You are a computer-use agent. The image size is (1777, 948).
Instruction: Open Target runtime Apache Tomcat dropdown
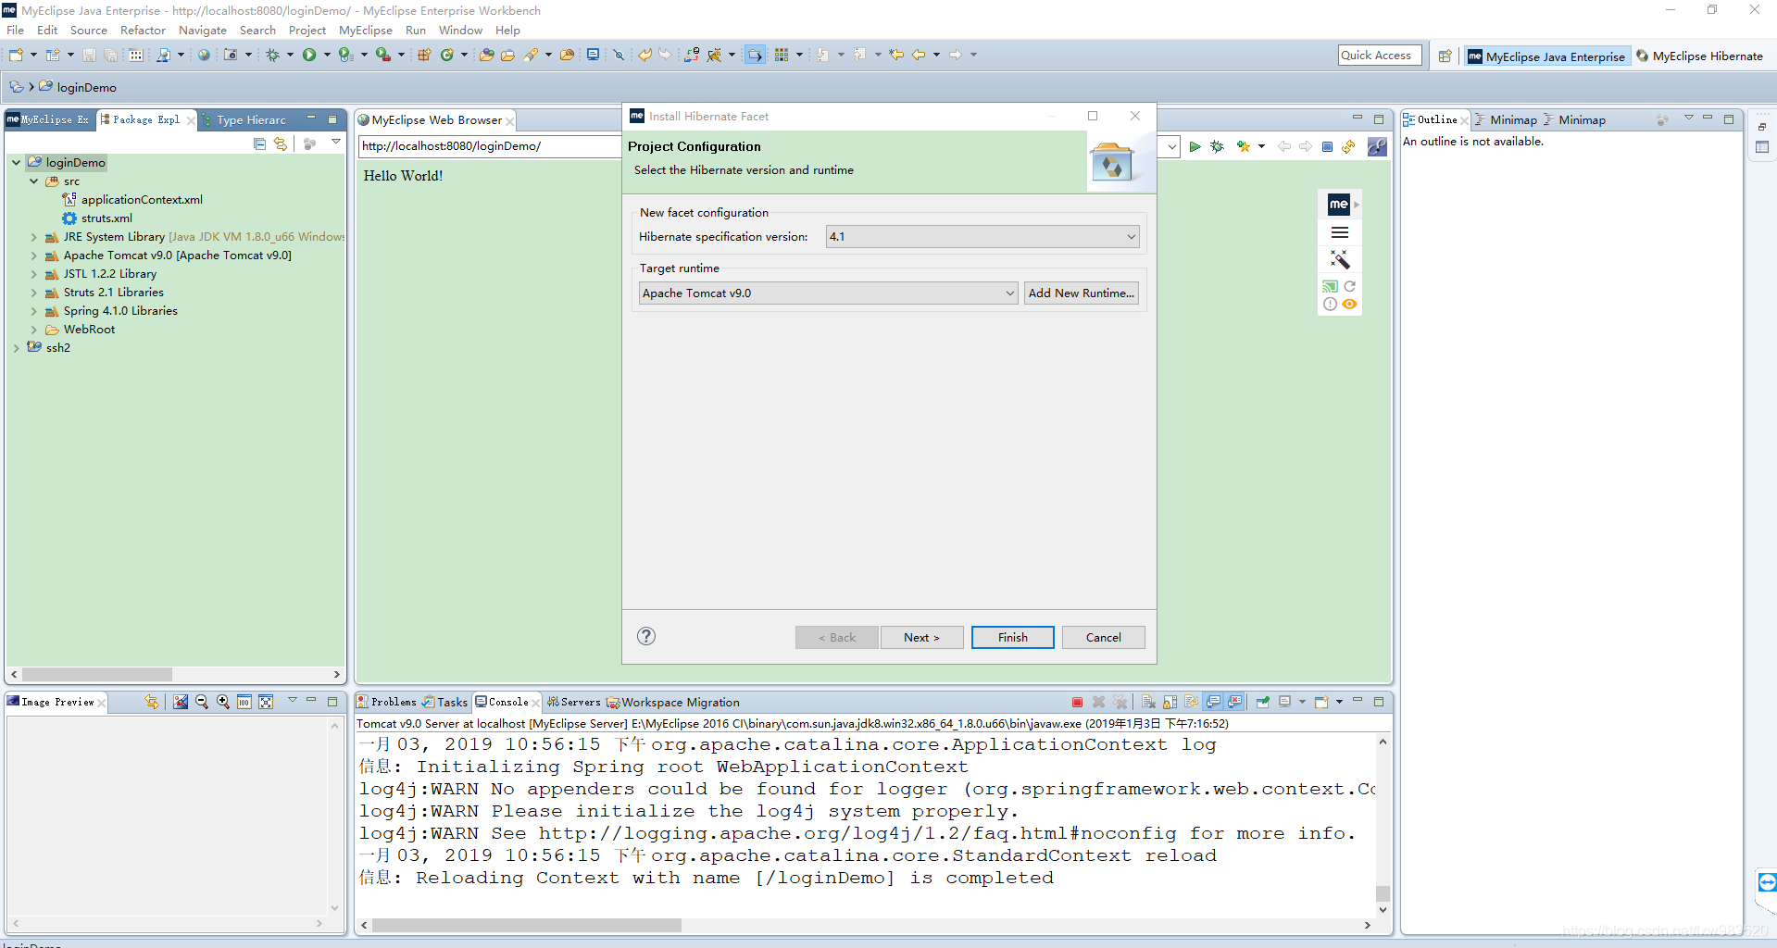(x=828, y=293)
